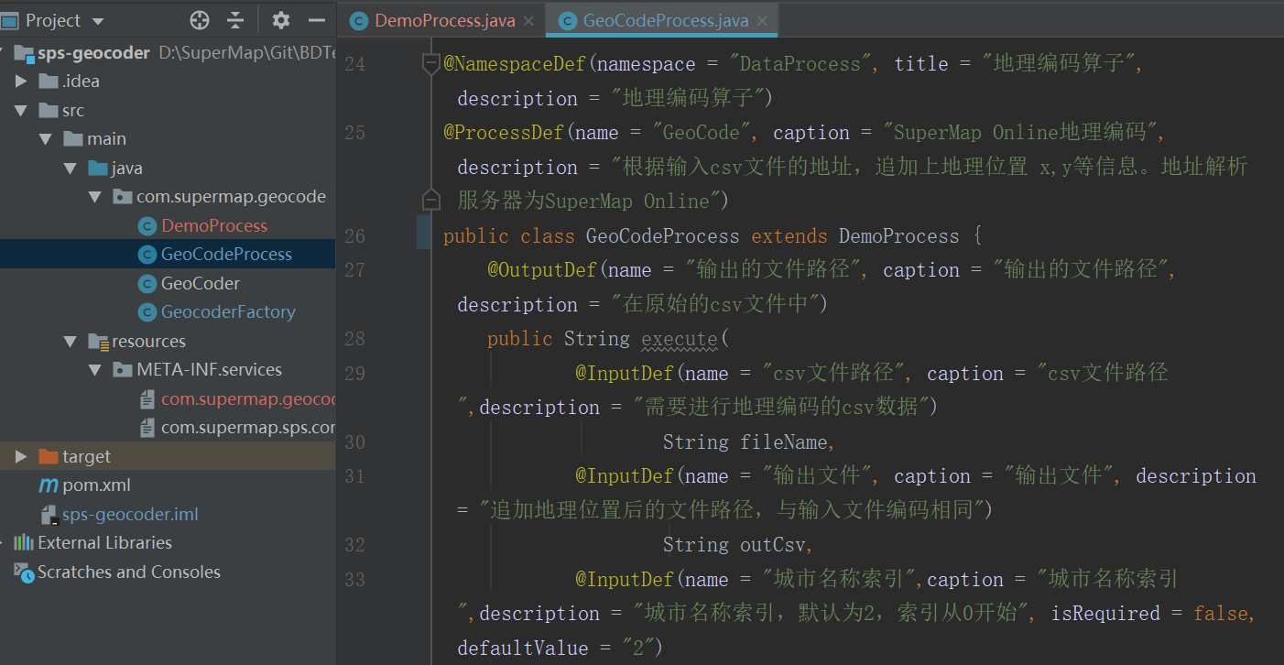Click the collapse all icon in Project panel

pos(235,20)
